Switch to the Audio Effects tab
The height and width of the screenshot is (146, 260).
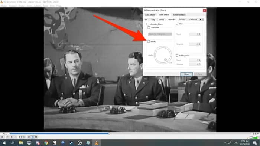pos(150,15)
